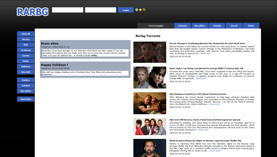This screenshot has width=277, height=157.
Task: Open the top Catalog tab
Action: (x=217, y=26)
